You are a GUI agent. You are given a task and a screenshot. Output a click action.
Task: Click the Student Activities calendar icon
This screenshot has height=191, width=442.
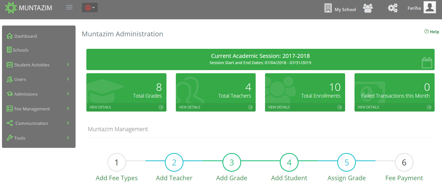pyautogui.click(x=10, y=65)
